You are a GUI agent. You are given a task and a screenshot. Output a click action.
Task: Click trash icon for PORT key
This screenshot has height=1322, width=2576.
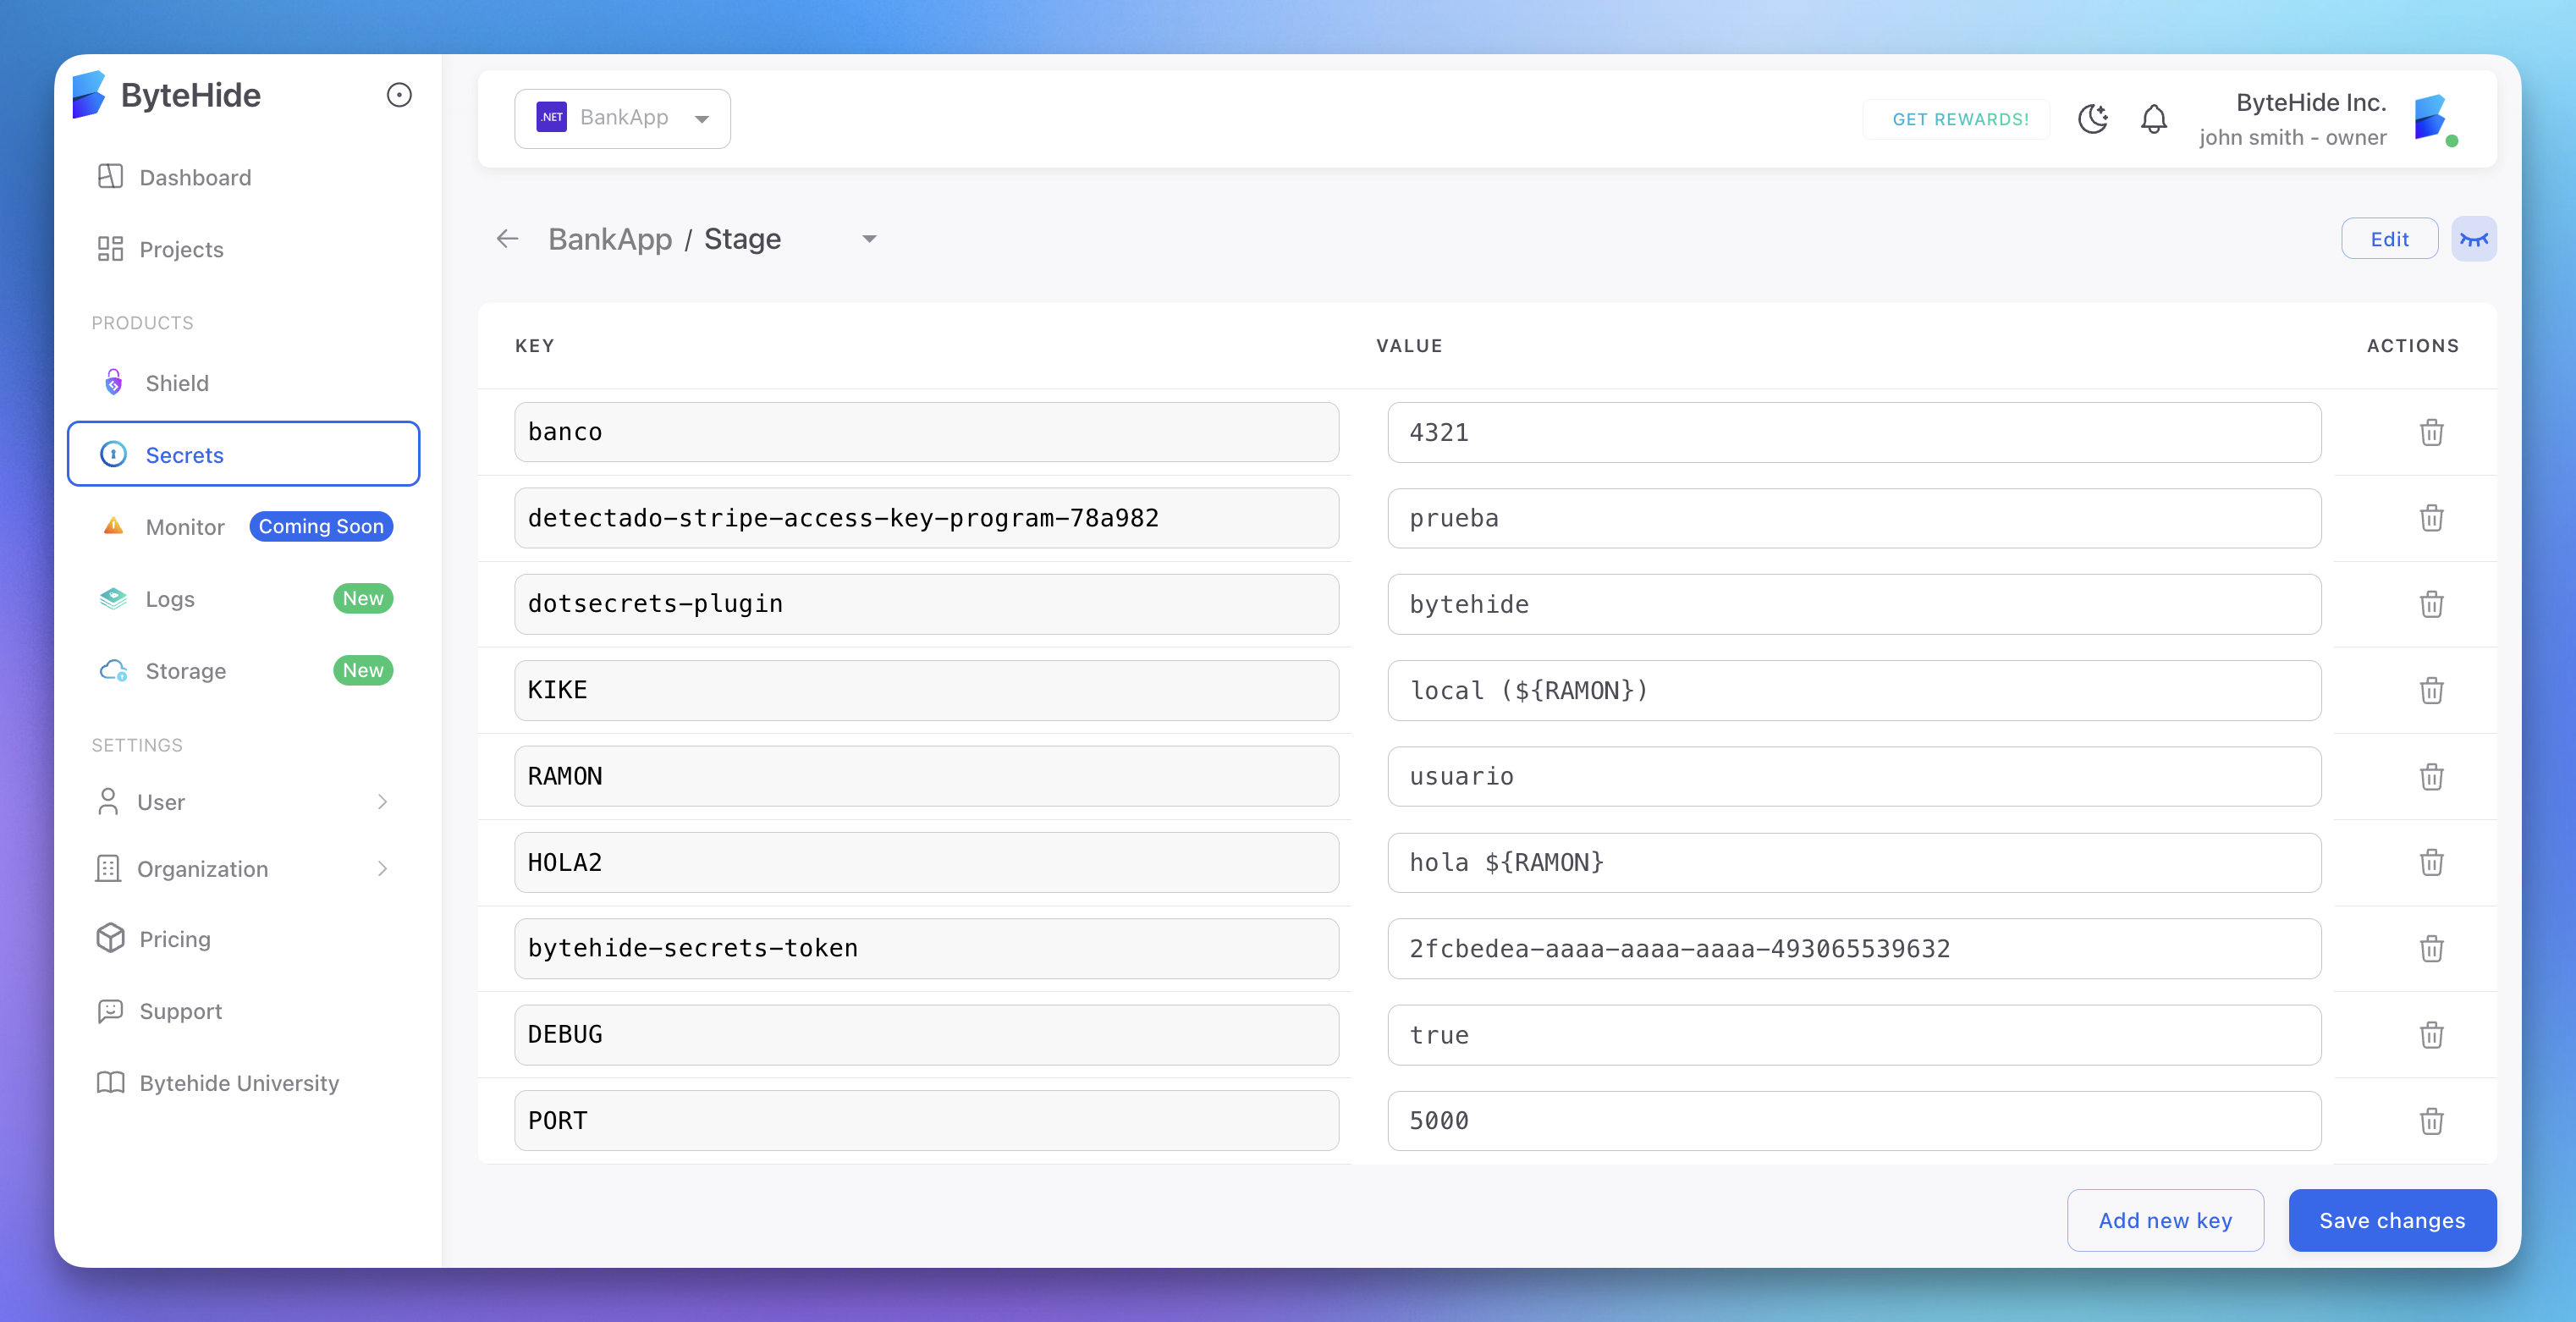click(x=2431, y=1121)
